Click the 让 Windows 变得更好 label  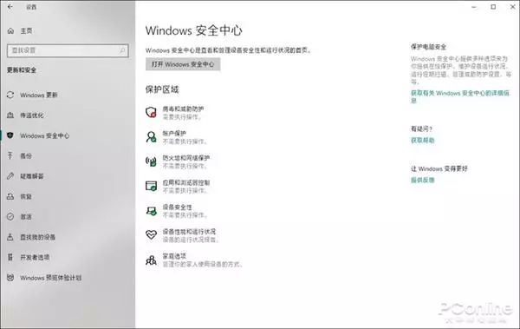pos(439,168)
